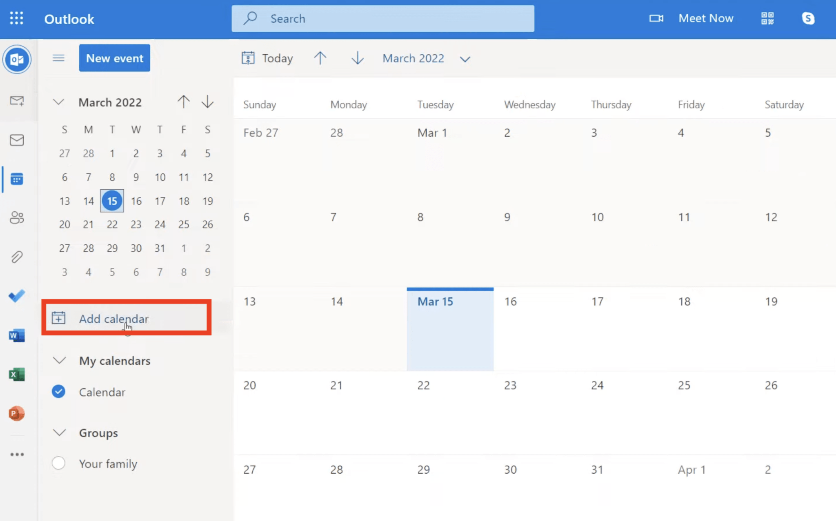Image resolution: width=836 pixels, height=521 pixels.
Task: Create a New event
Action: click(114, 58)
